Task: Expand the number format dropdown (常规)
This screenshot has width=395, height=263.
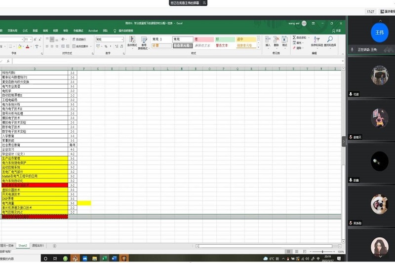Action: pos(122,39)
